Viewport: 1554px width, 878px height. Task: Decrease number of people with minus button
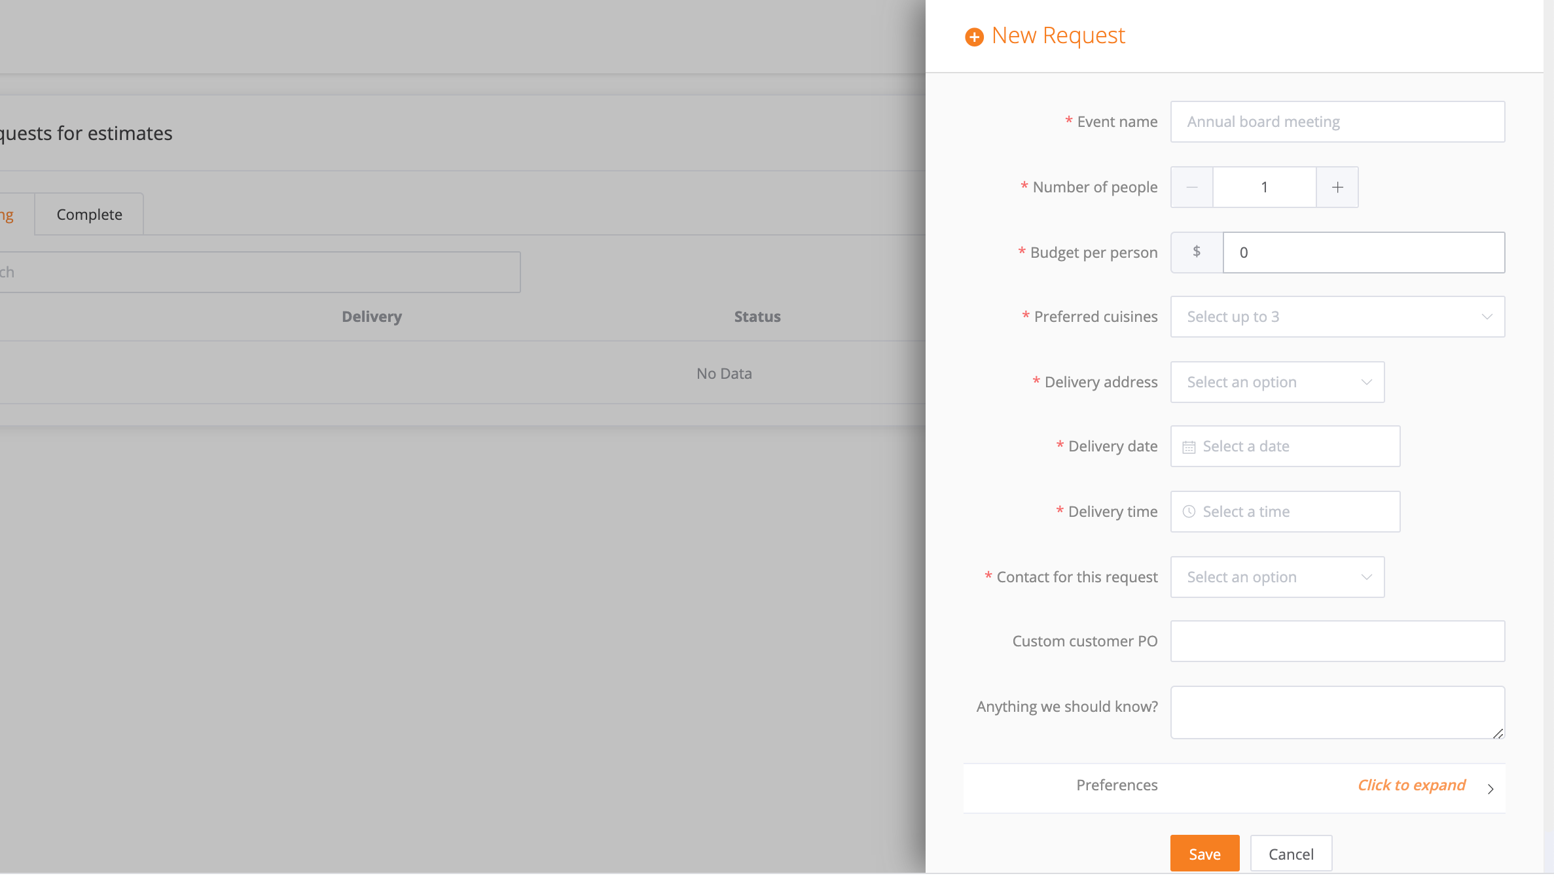(x=1191, y=187)
